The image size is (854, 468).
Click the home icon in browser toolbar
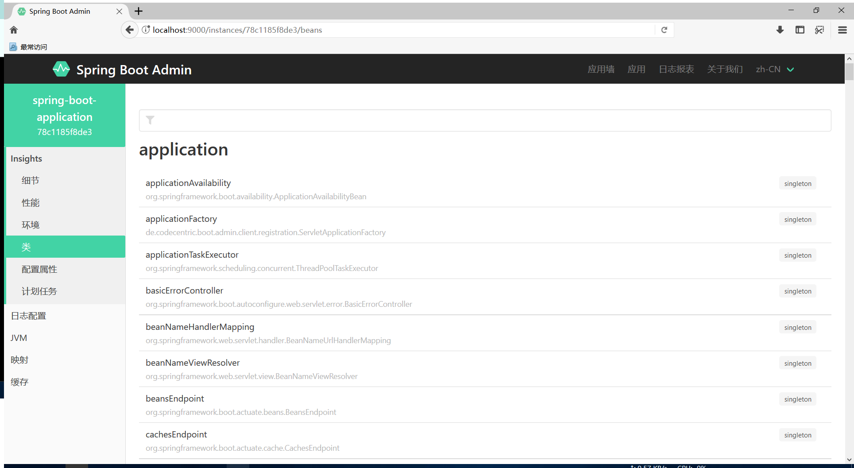(x=14, y=30)
